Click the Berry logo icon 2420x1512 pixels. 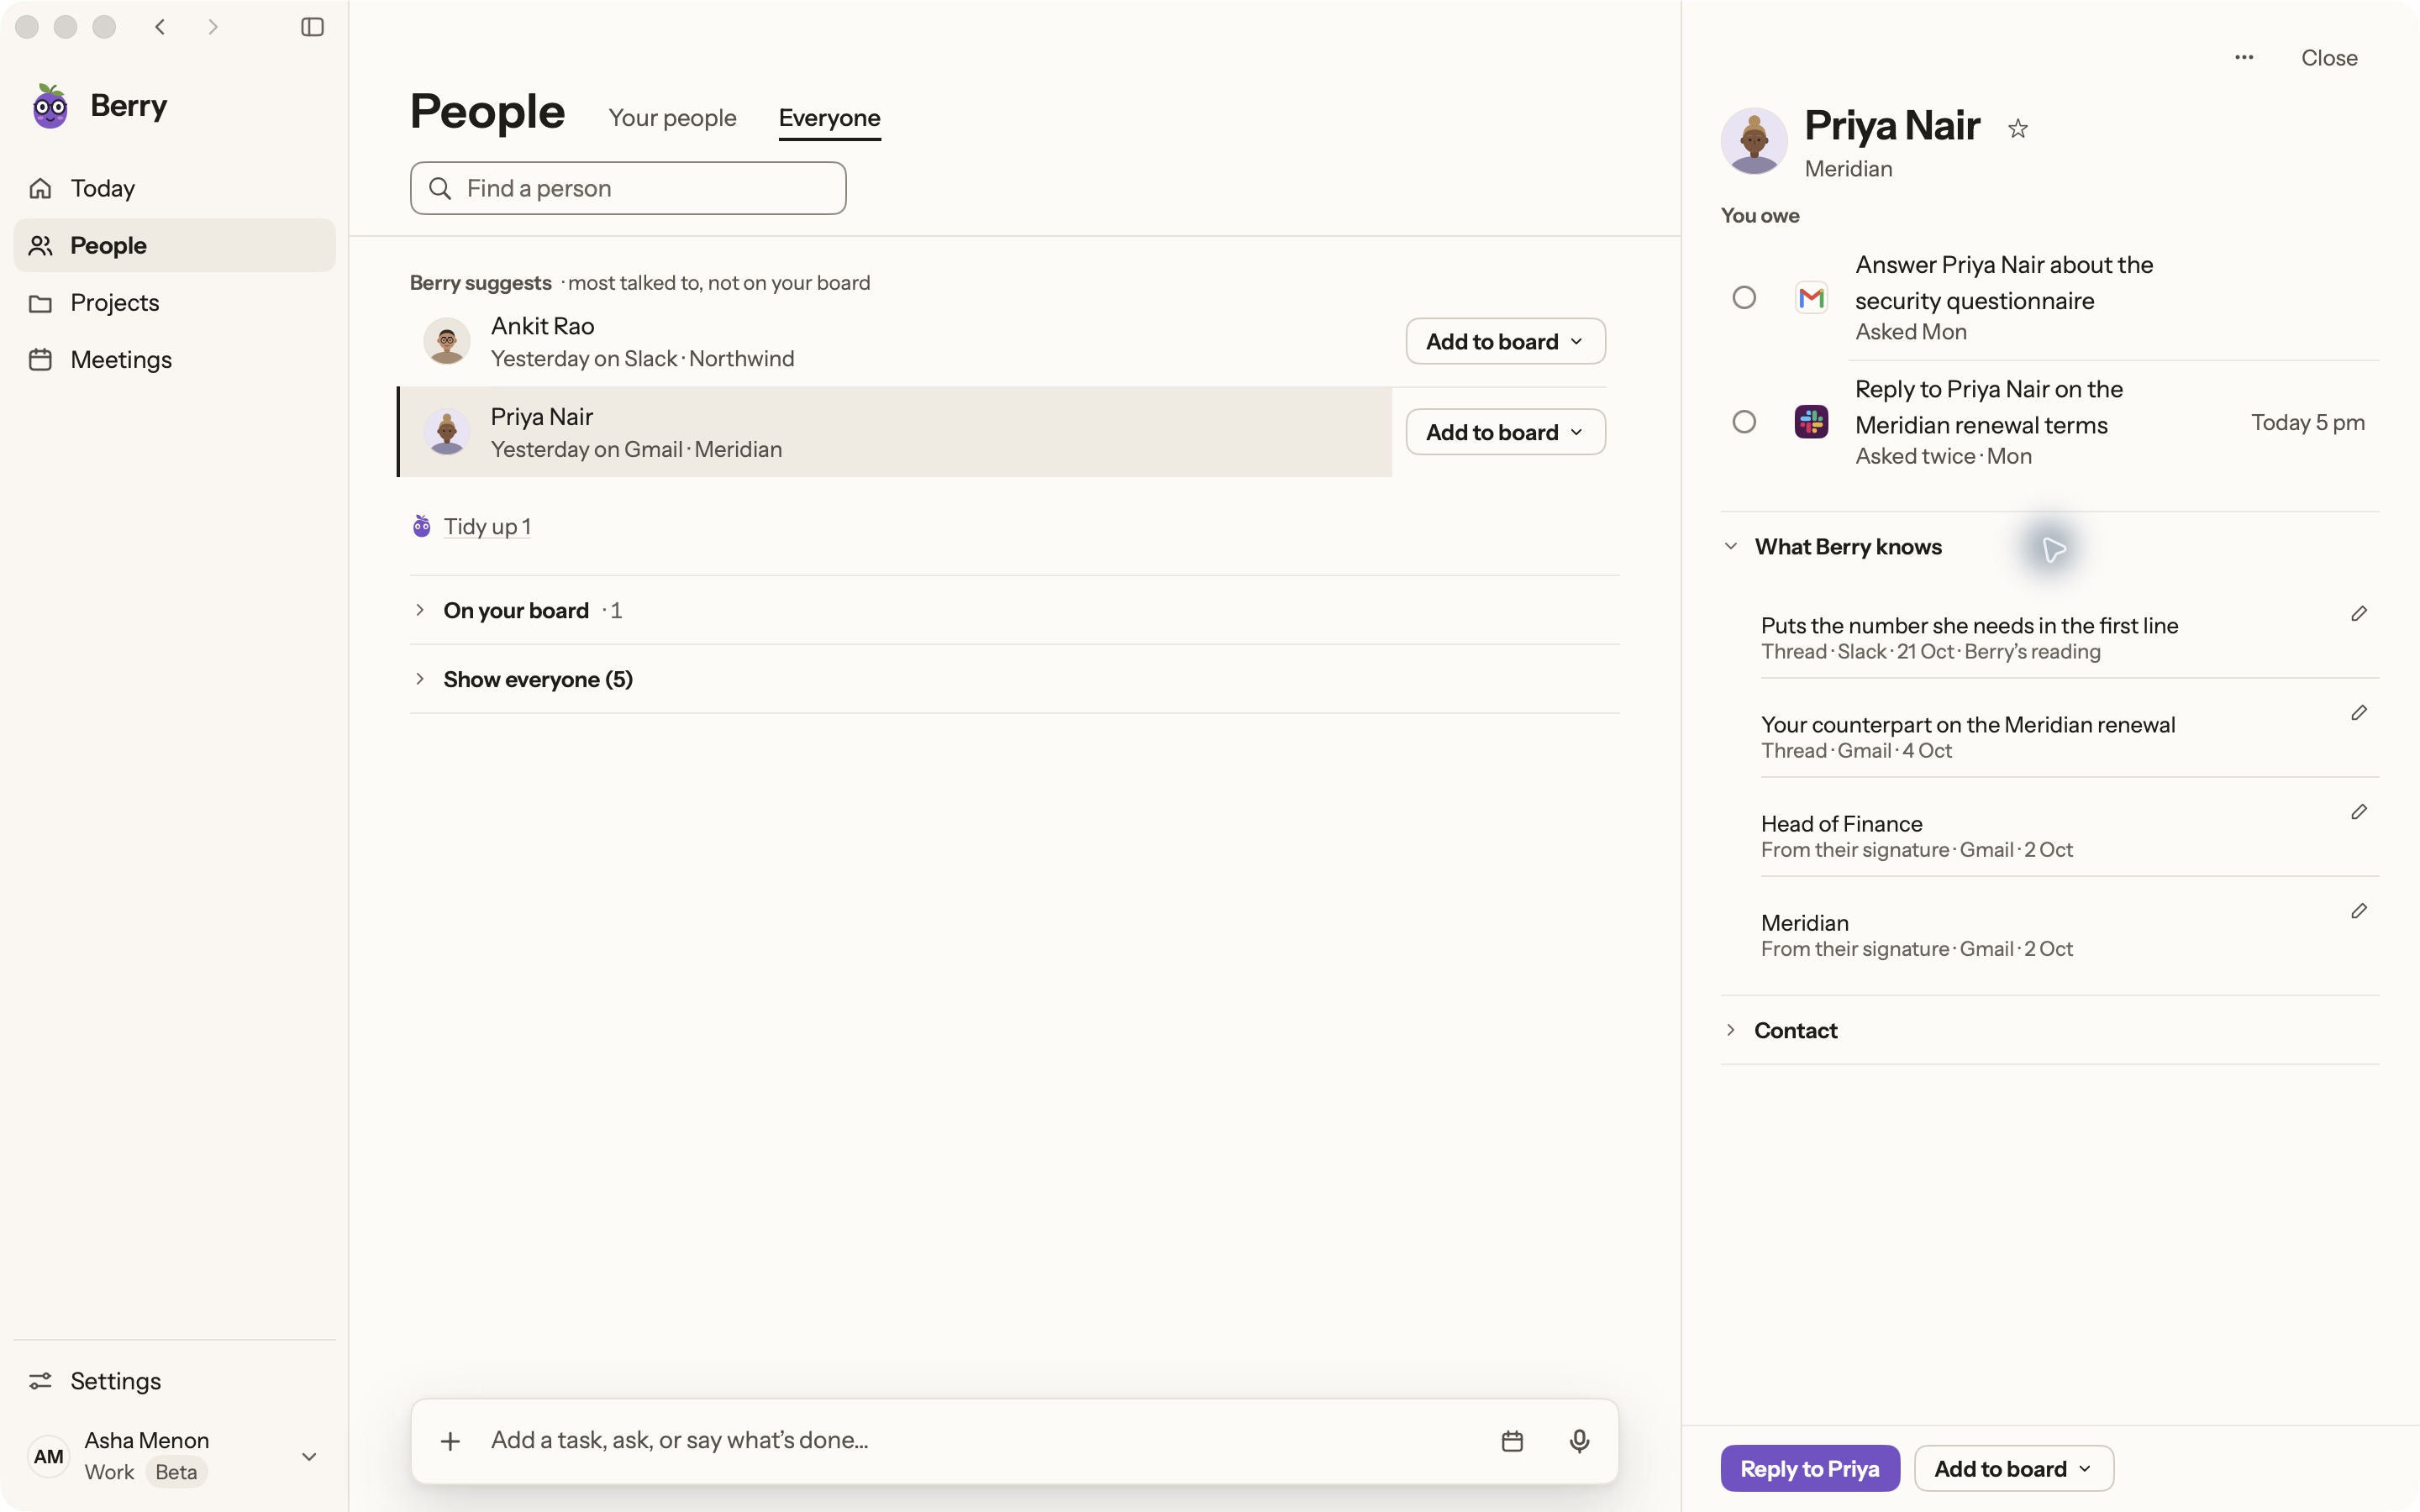click(x=50, y=106)
